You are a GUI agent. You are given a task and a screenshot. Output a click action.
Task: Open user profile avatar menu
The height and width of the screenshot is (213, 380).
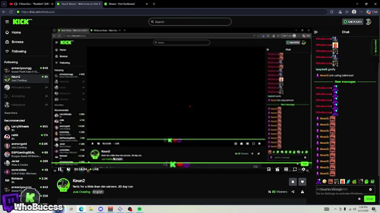click(x=368, y=22)
